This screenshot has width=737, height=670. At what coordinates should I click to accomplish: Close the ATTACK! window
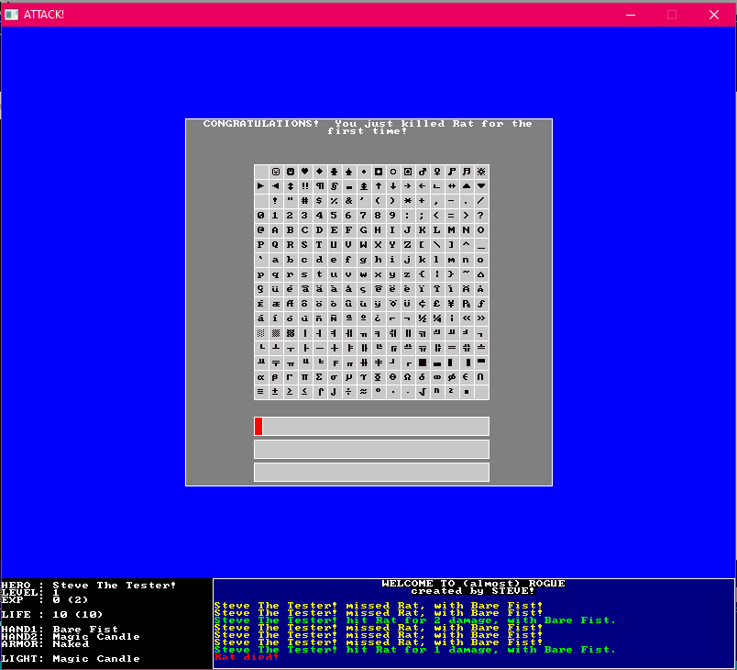click(x=714, y=15)
